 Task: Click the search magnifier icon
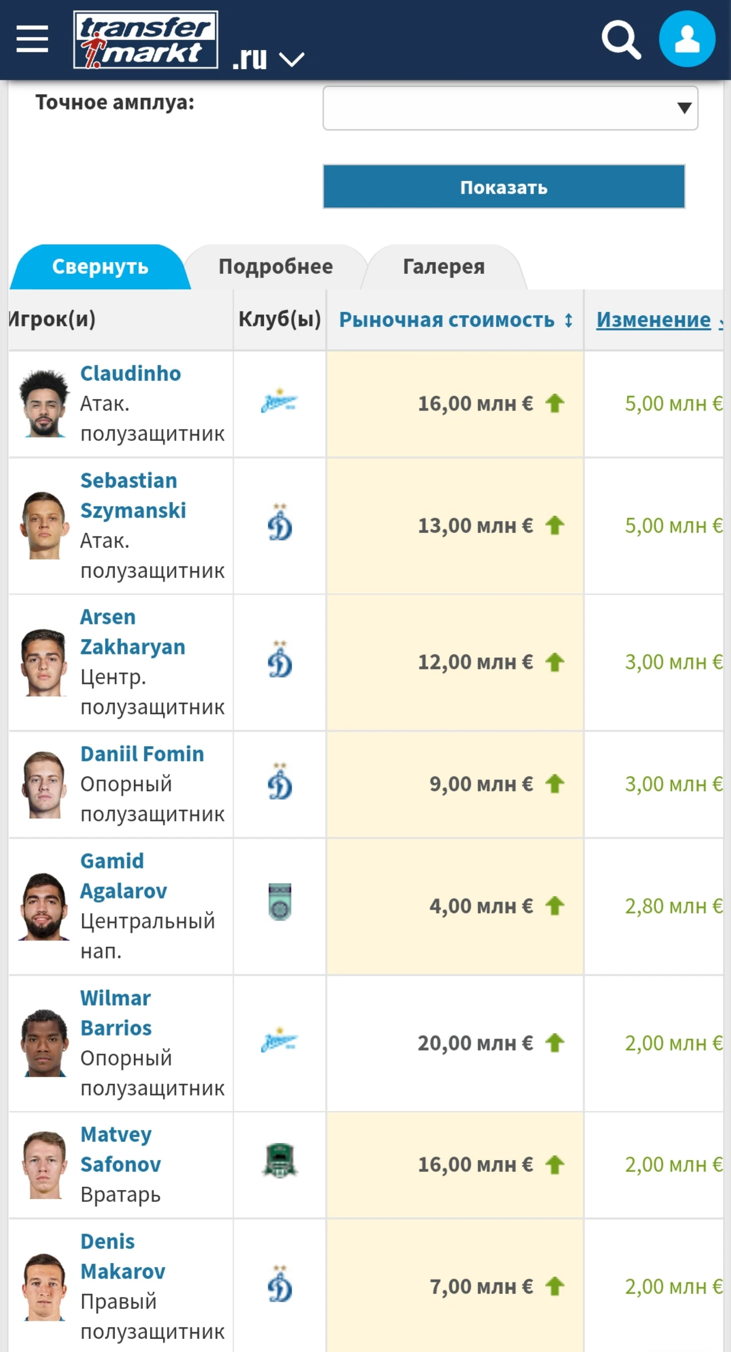(621, 40)
